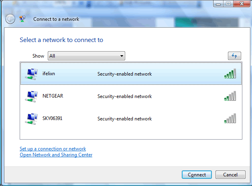This screenshot has height=186, width=252.
Task: Click the SKY06391 network computer icon
Action: 30,119
